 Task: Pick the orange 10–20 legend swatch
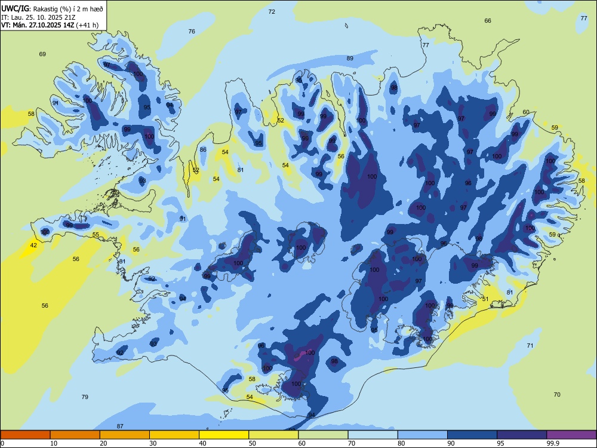click(x=75, y=435)
